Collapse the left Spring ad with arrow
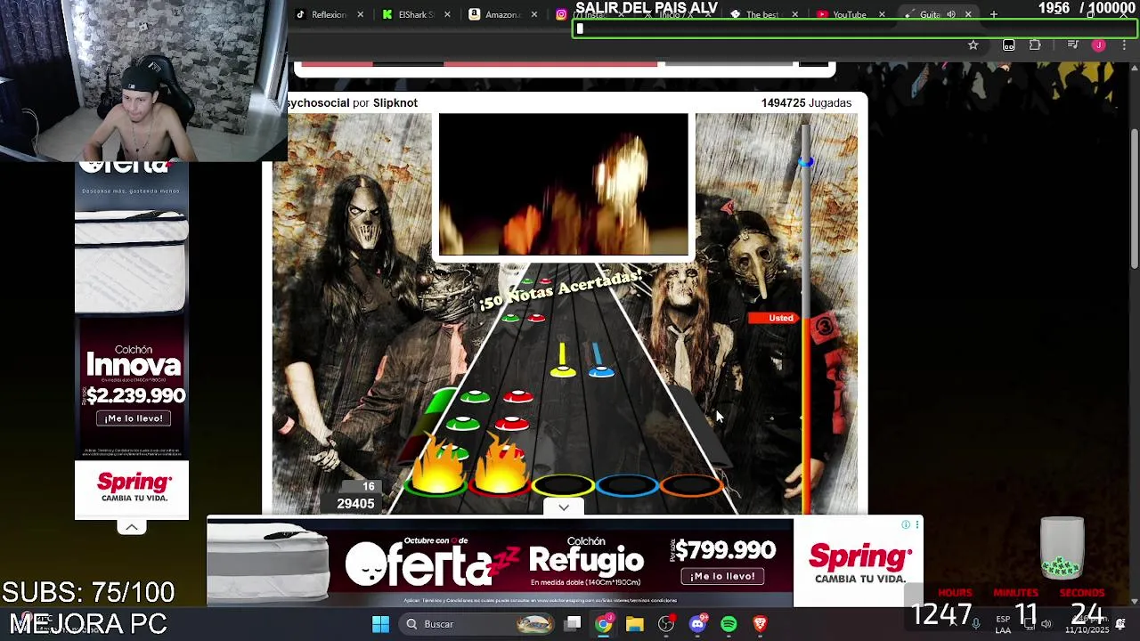Viewport: 1140px width, 641px height. [x=131, y=527]
